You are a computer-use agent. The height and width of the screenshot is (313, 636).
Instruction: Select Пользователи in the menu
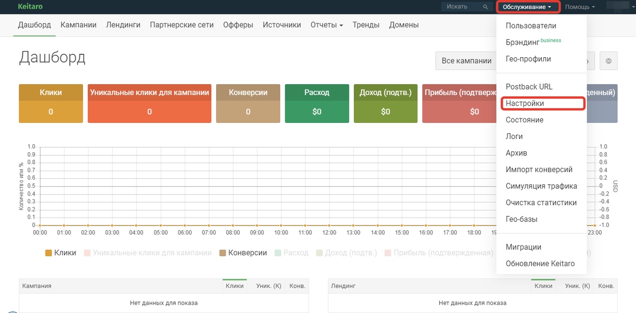tap(542, 26)
